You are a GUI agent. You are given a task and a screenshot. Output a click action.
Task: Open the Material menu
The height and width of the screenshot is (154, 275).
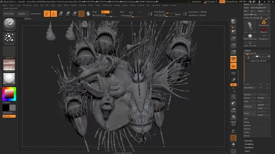82,5
